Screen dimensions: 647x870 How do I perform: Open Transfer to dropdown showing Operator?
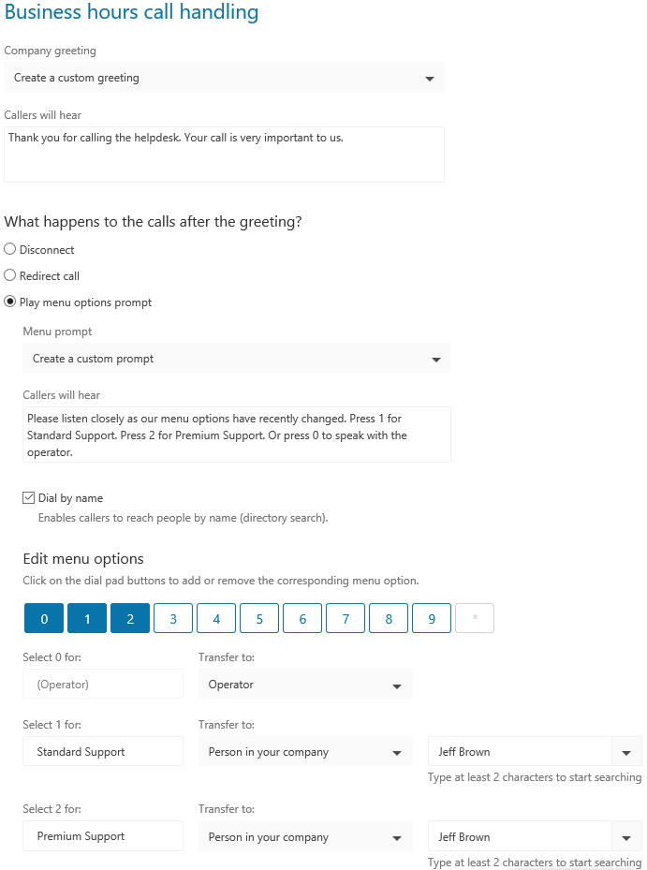click(x=305, y=685)
